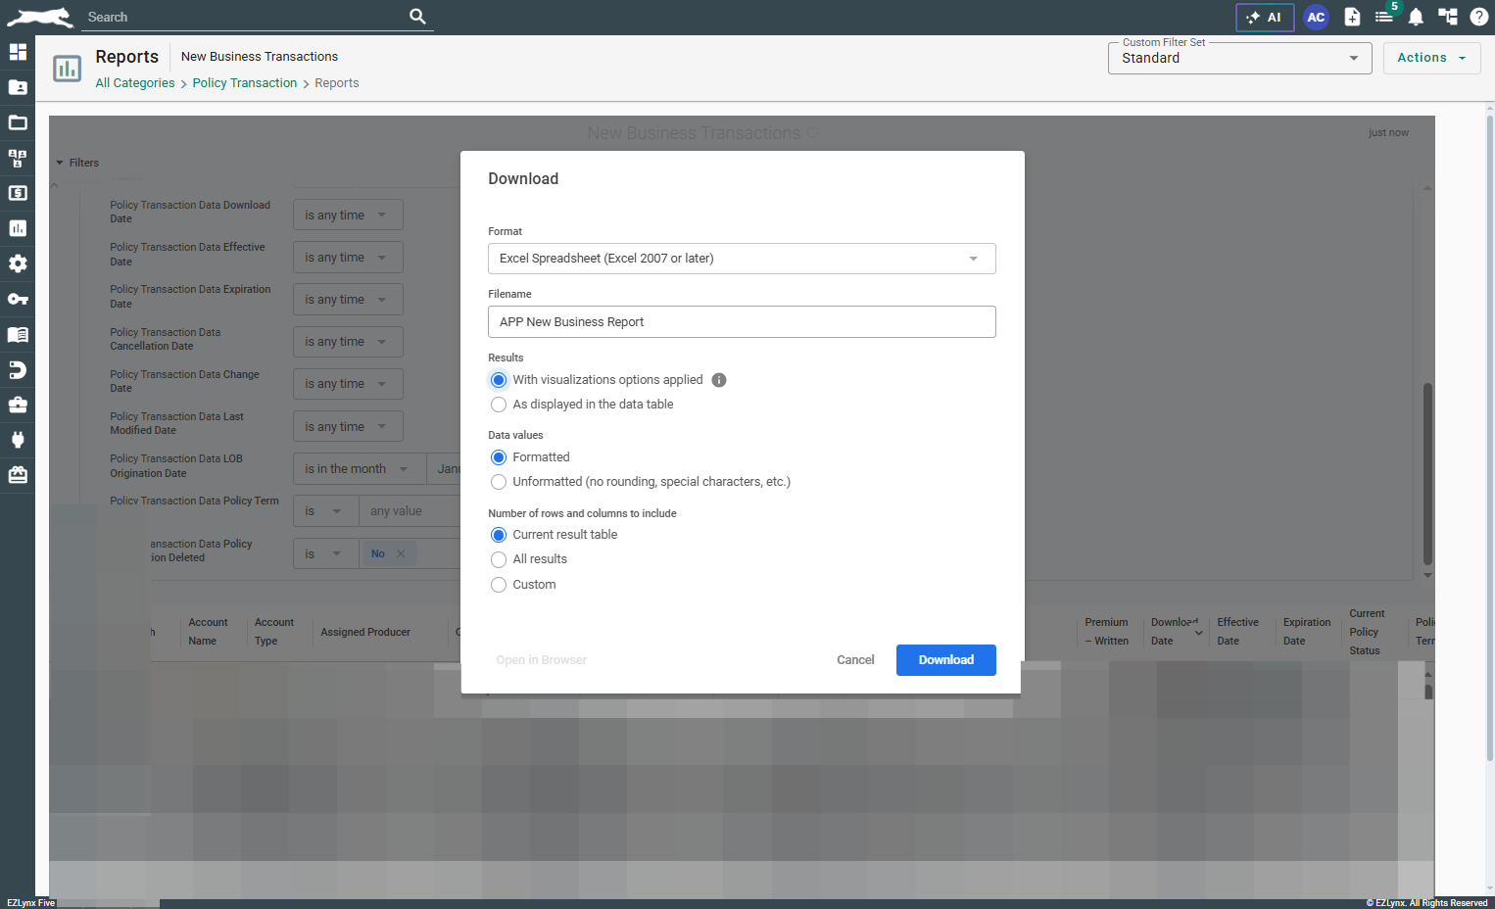Select Current result table option
This screenshot has height=909, width=1495.
(499, 535)
